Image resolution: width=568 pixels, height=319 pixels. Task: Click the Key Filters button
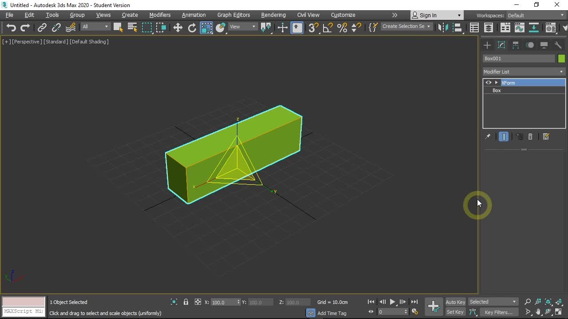(498, 312)
